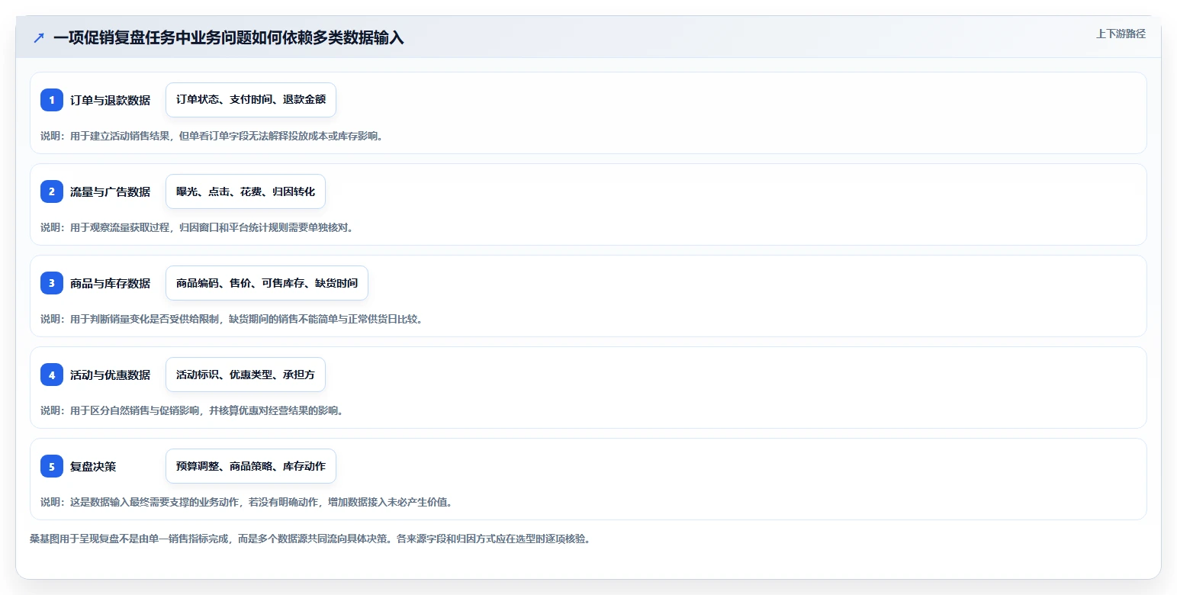Click the 流量与广告数据 row title
Image resolution: width=1177 pixels, height=595 pixels.
tap(110, 191)
